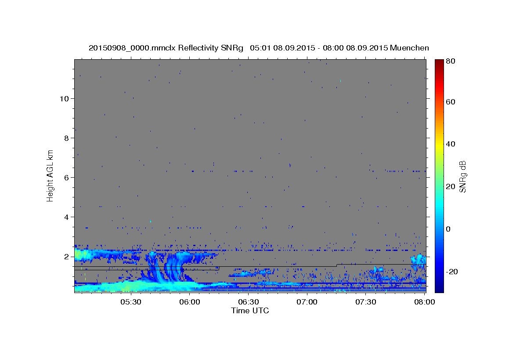Viewport: 527px width, 351px height.
Task: Click the dark blue bottom of the colorbar
Action: 439,287
